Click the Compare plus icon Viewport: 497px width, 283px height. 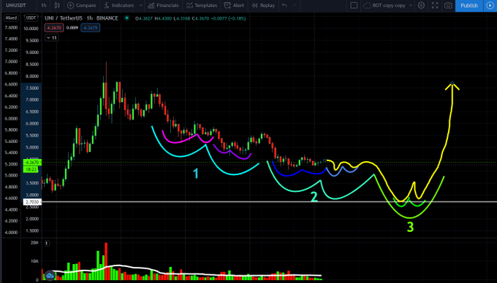click(x=71, y=5)
